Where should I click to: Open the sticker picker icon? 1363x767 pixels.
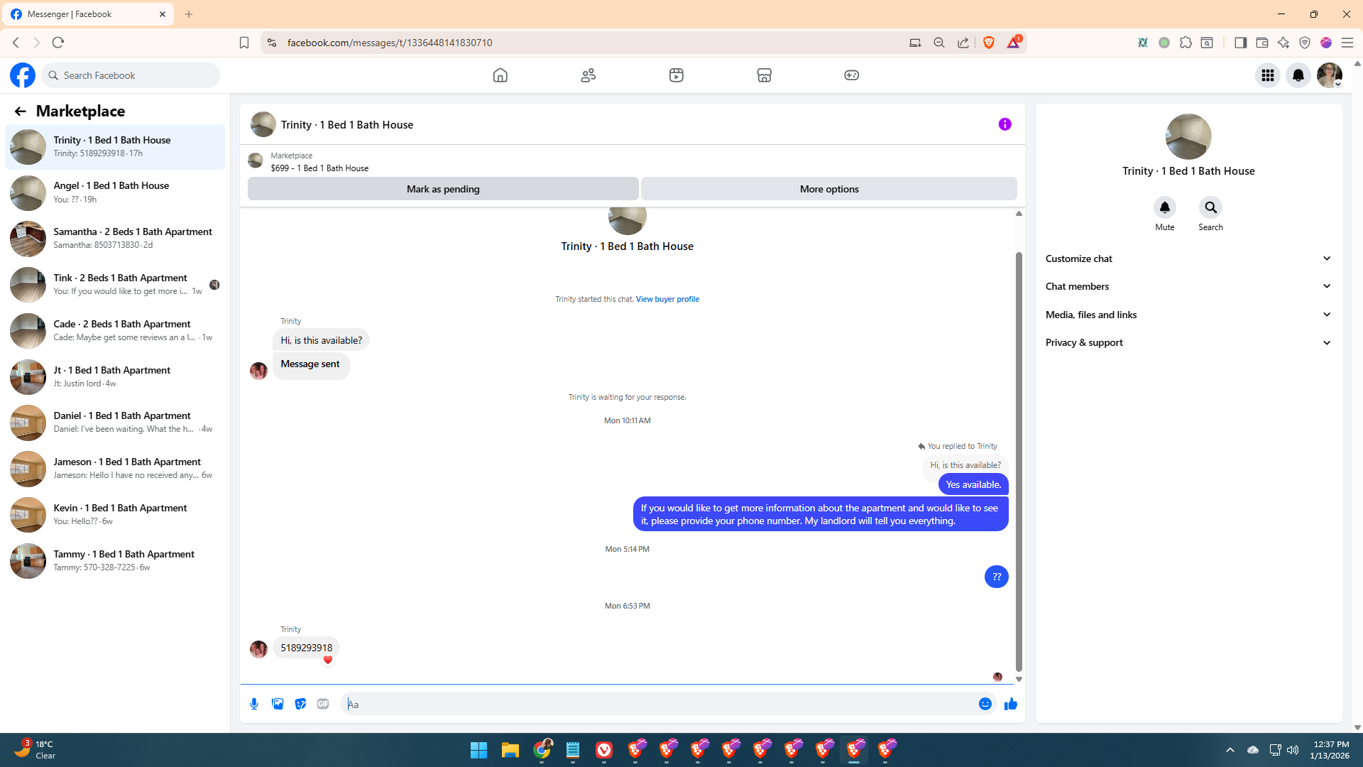pos(300,704)
